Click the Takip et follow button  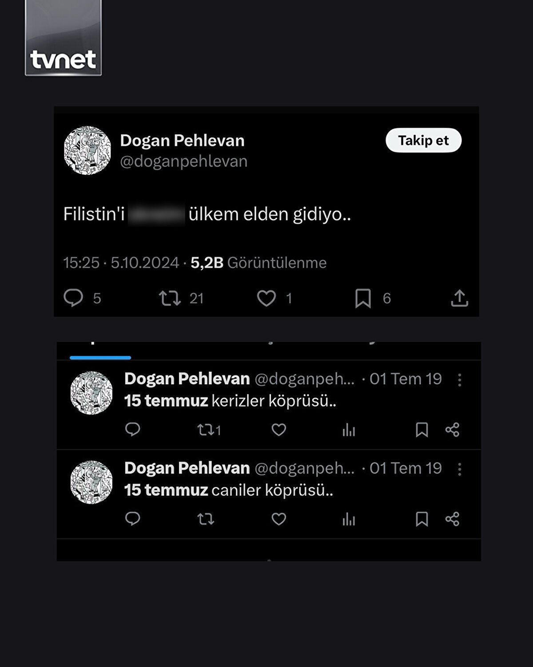pyautogui.click(x=423, y=141)
